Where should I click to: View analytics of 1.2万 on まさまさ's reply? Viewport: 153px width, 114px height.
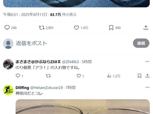pos(109,76)
